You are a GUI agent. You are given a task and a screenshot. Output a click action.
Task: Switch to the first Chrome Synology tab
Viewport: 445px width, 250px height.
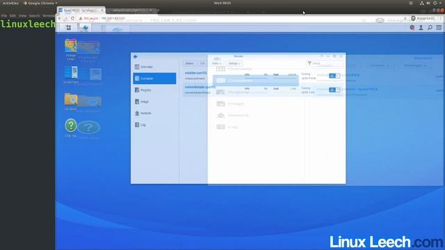(81, 10)
